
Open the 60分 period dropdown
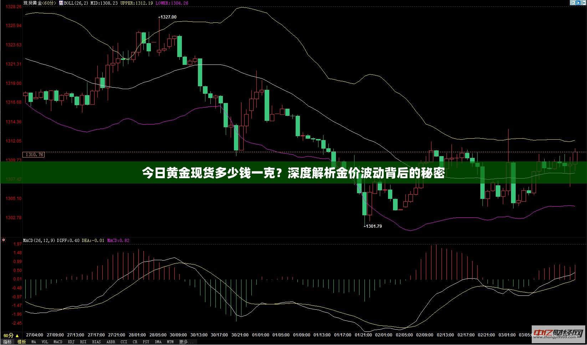pos(11,335)
